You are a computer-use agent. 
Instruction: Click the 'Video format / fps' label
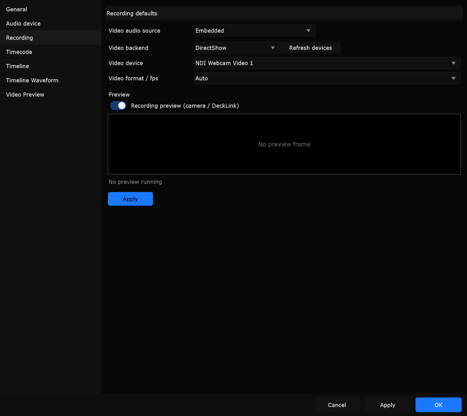coord(134,78)
